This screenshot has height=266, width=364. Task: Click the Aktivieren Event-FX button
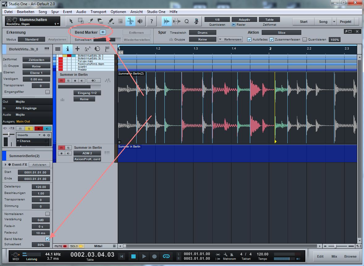coord(39,165)
